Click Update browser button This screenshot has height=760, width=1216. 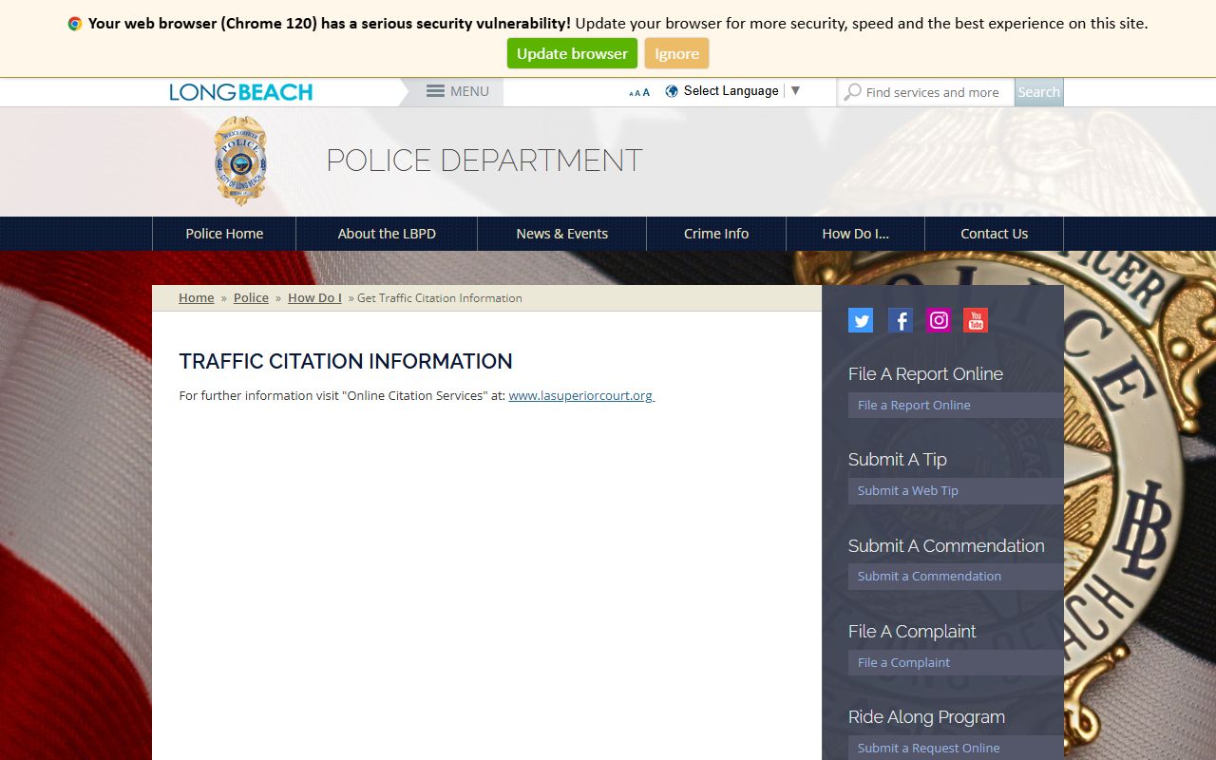coord(572,53)
